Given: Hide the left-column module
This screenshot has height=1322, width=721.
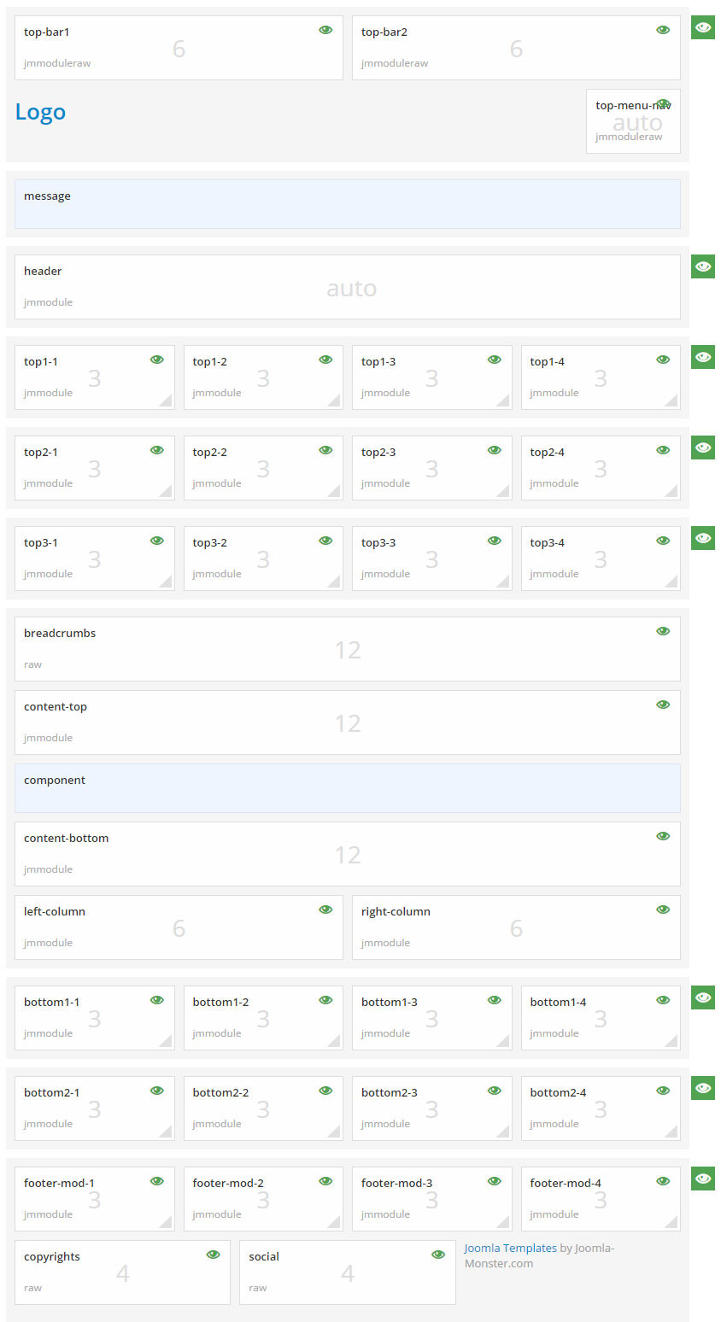Looking at the screenshot, I should coord(325,910).
